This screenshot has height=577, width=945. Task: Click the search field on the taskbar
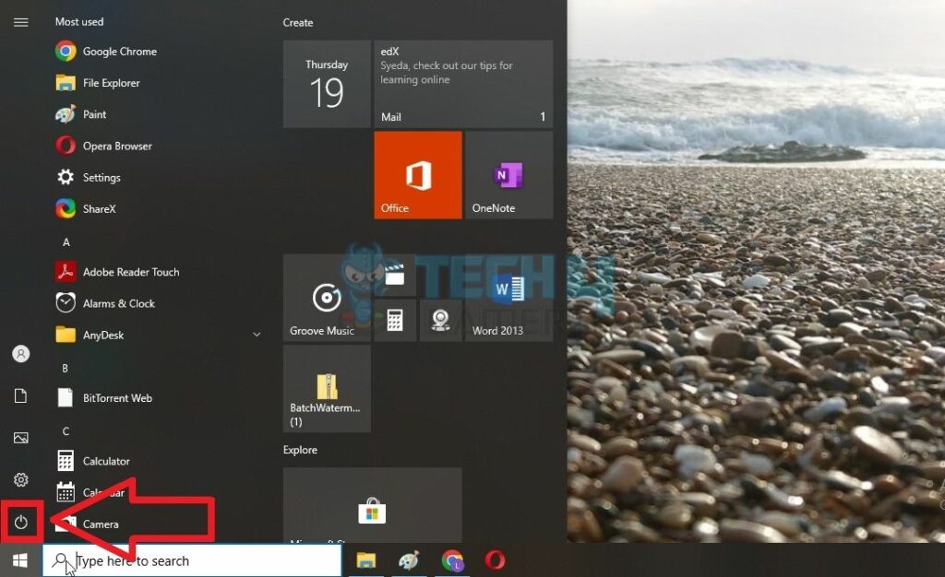[194, 560]
